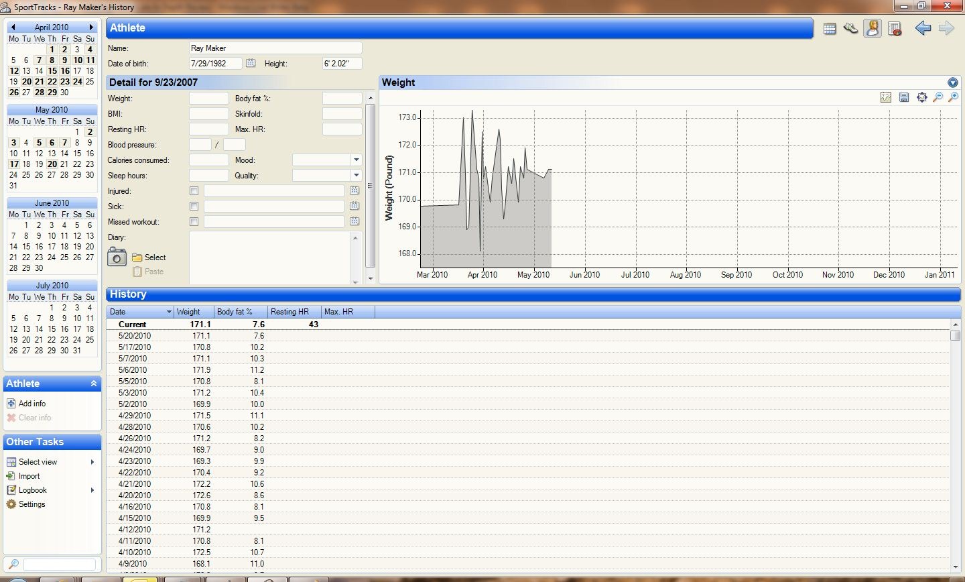This screenshot has height=582, width=965.
Task: Tick the Injured checkbox
Action: 194,191
